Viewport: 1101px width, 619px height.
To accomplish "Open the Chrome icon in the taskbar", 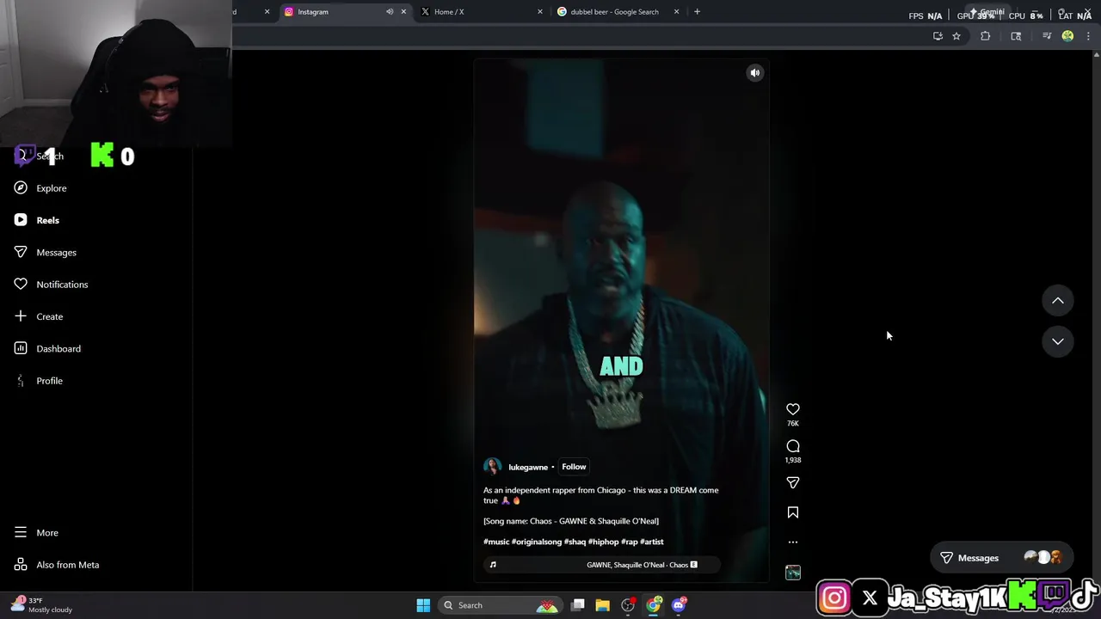I will pos(654,605).
